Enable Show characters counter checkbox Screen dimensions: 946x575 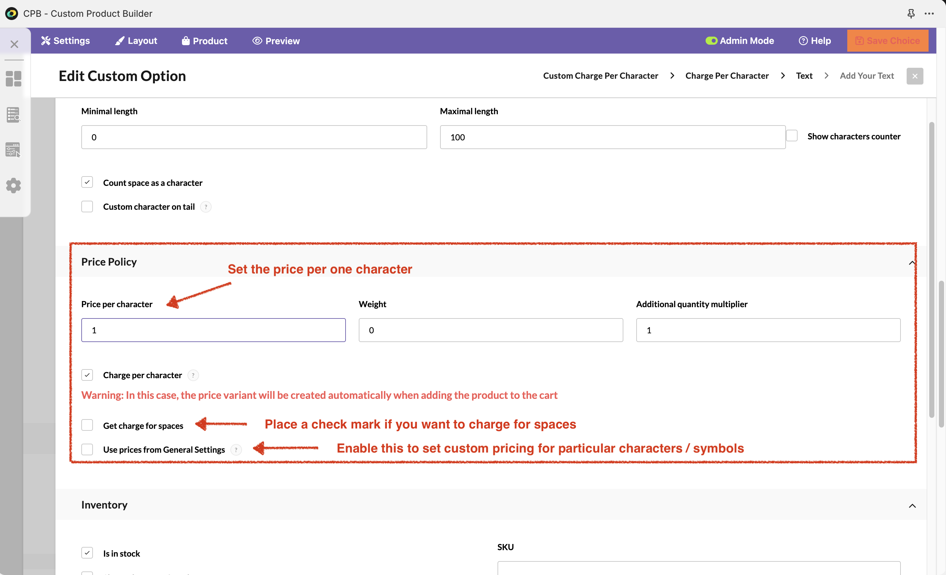tap(792, 136)
